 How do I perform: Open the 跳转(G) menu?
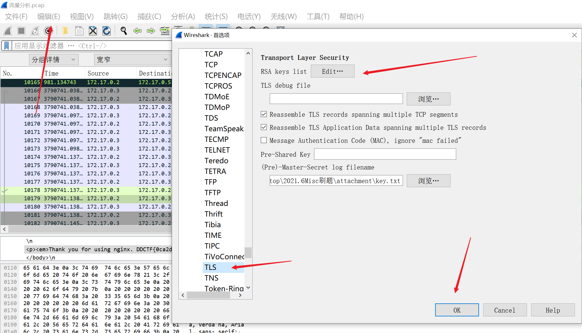coord(115,16)
